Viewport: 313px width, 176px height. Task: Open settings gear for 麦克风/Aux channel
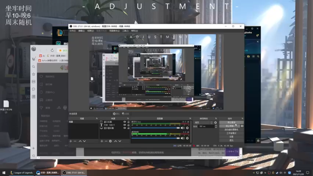[x=187, y=128]
